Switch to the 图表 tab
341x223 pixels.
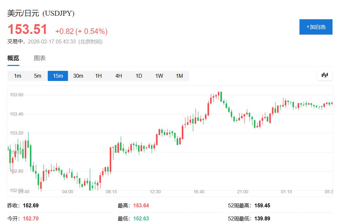pos(39,58)
